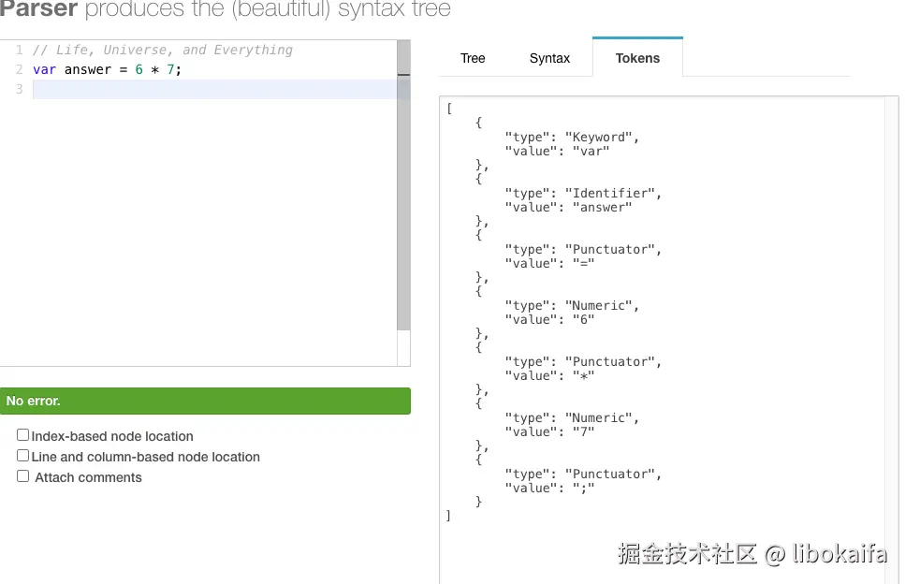
Task: Click the "Identifier" type in token output
Action: click(610, 194)
